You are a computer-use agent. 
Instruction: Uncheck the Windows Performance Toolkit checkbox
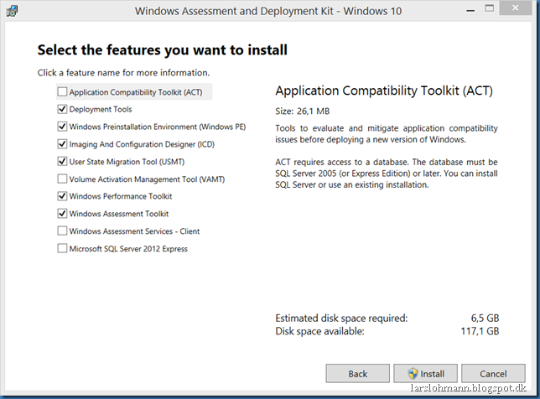(x=62, y=196)
